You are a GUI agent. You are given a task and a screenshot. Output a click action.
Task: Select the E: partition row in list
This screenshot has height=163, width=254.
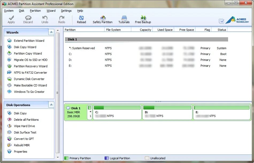tap(147, 66)
